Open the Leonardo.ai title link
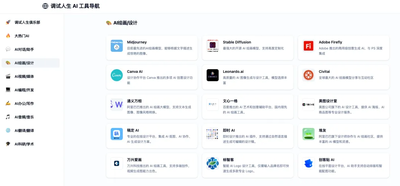Screen dimensions: 400x186 (233, 72)
